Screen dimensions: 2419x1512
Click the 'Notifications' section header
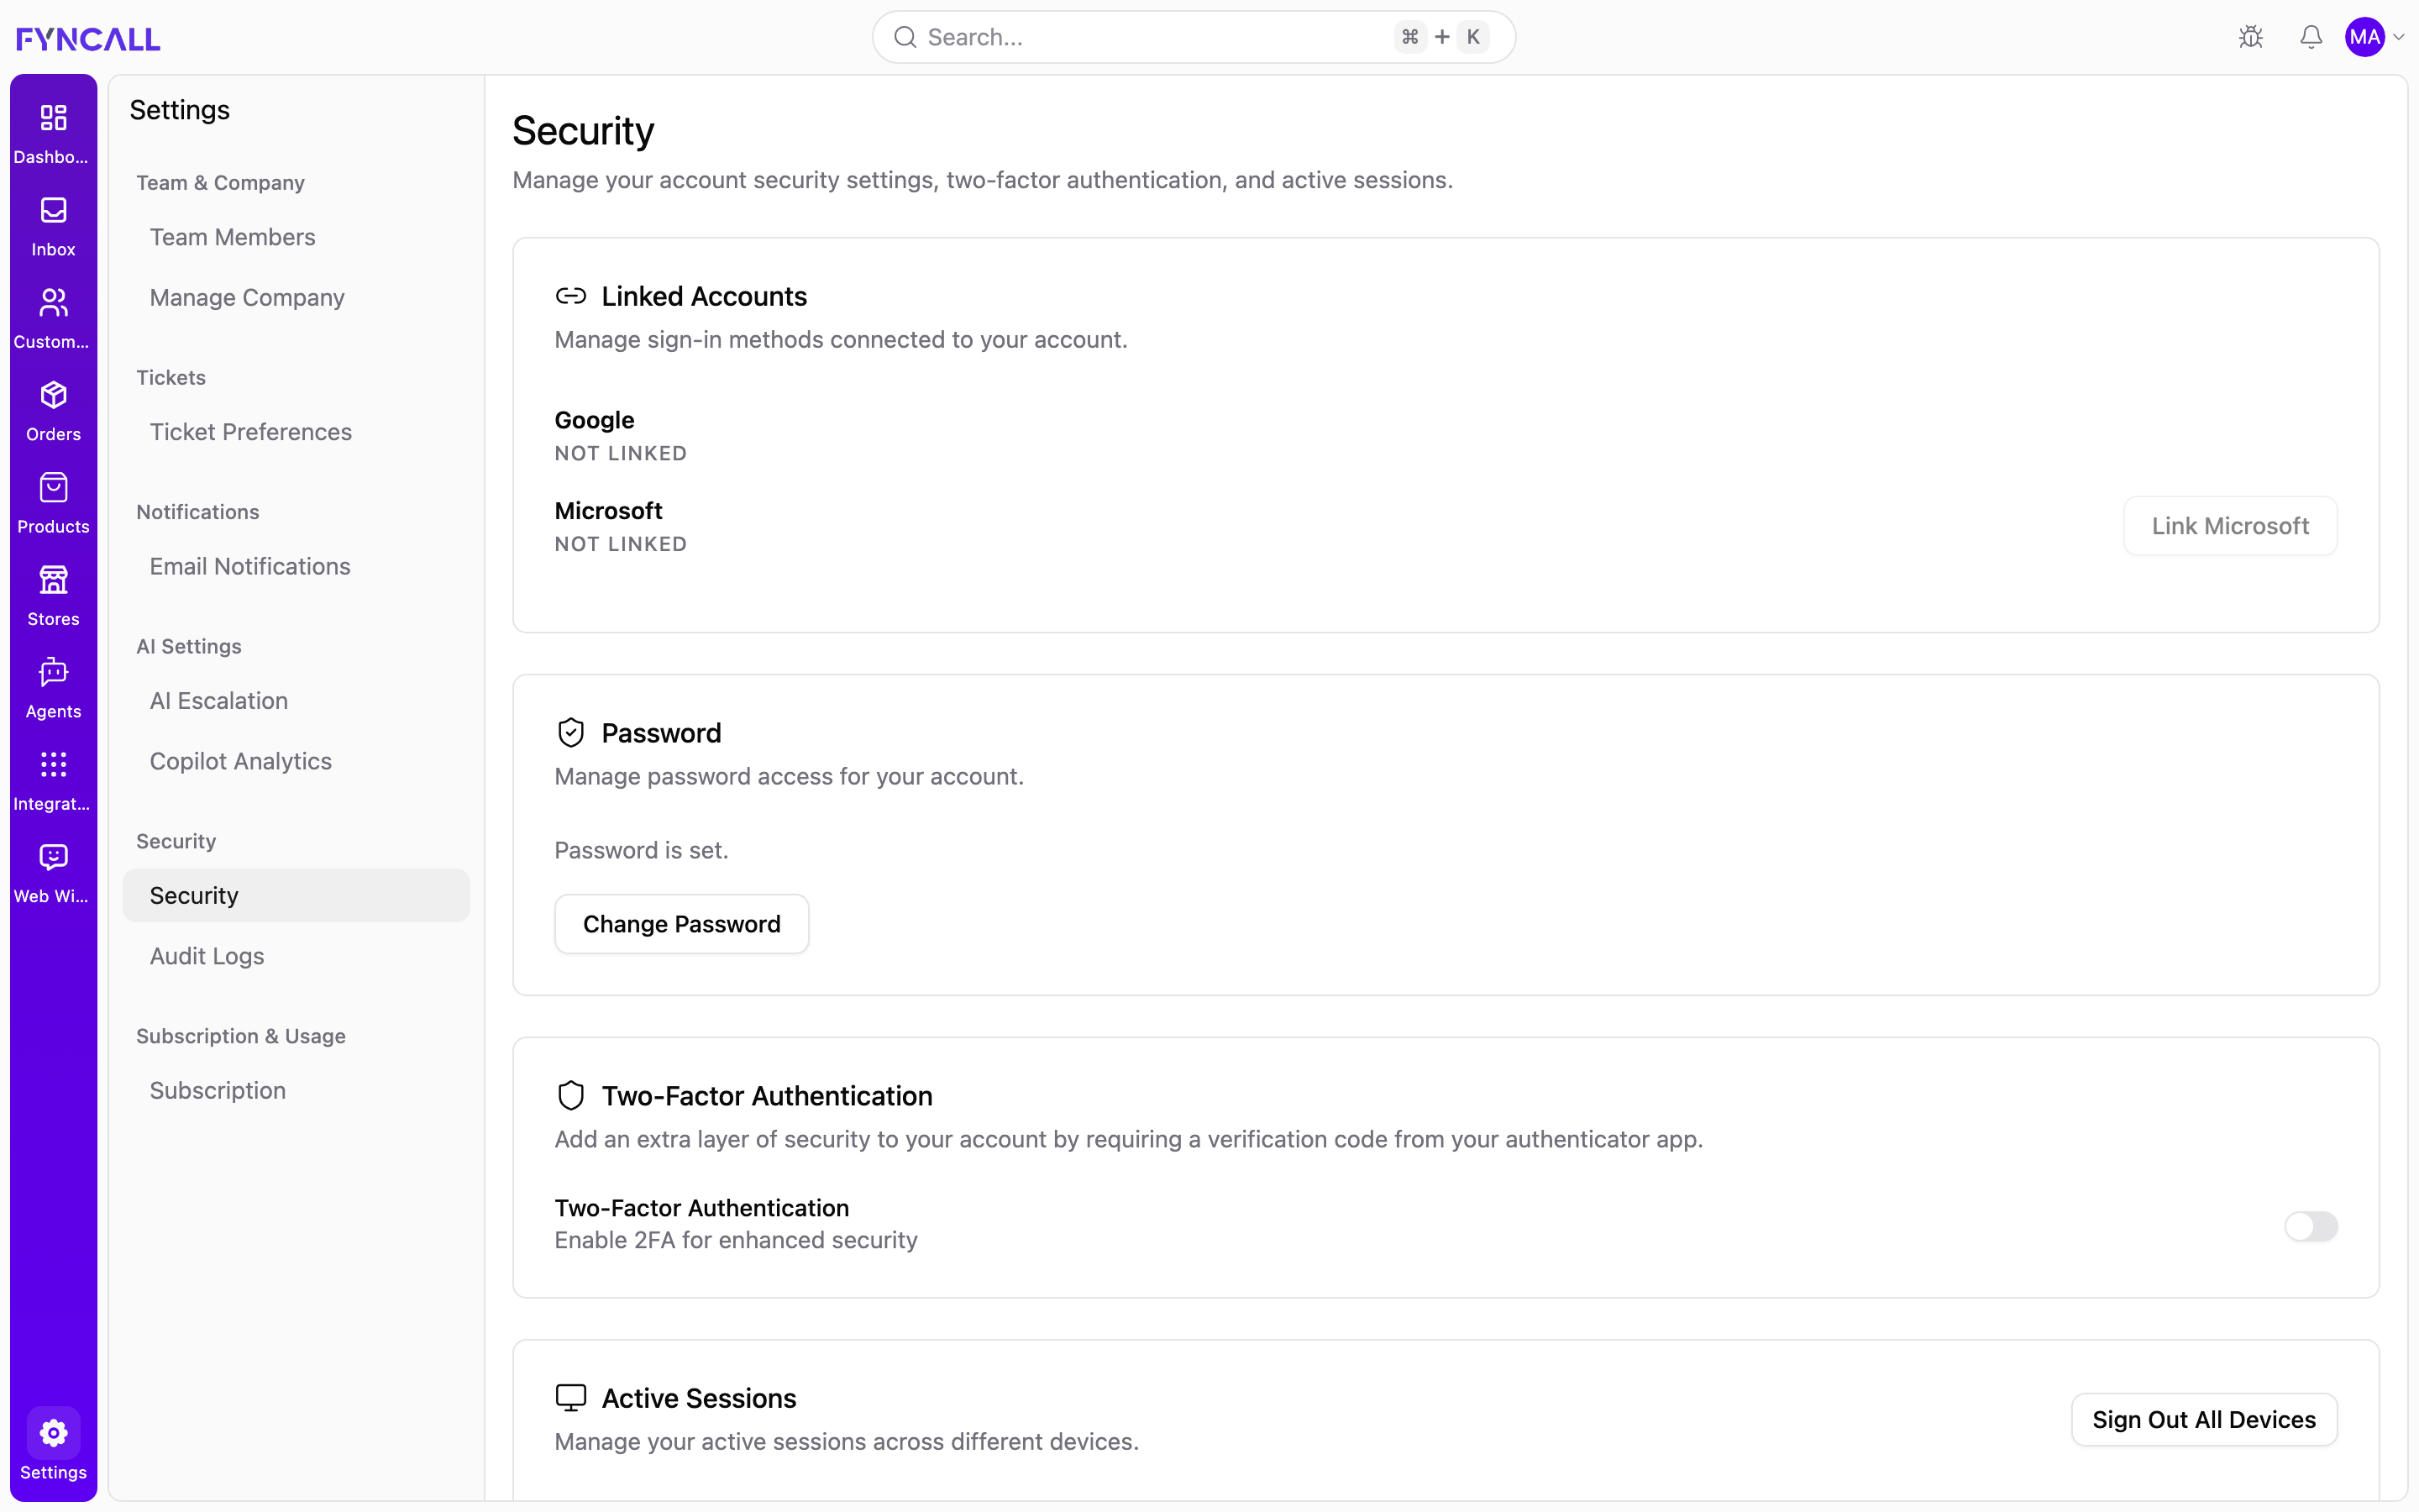[198, 512]
